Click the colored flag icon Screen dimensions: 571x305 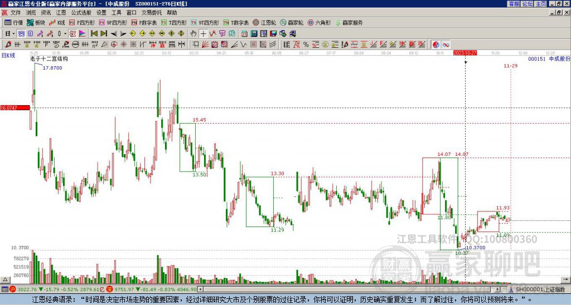(83, 34)
